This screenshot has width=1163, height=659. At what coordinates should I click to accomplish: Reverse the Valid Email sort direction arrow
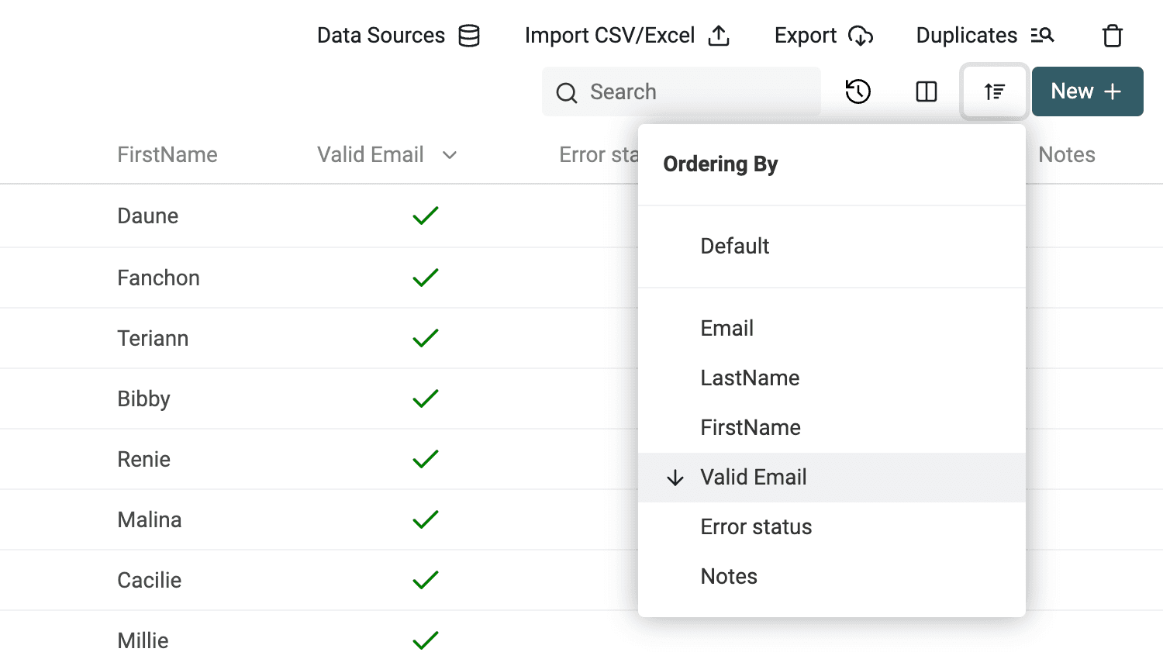coord(675,478)
